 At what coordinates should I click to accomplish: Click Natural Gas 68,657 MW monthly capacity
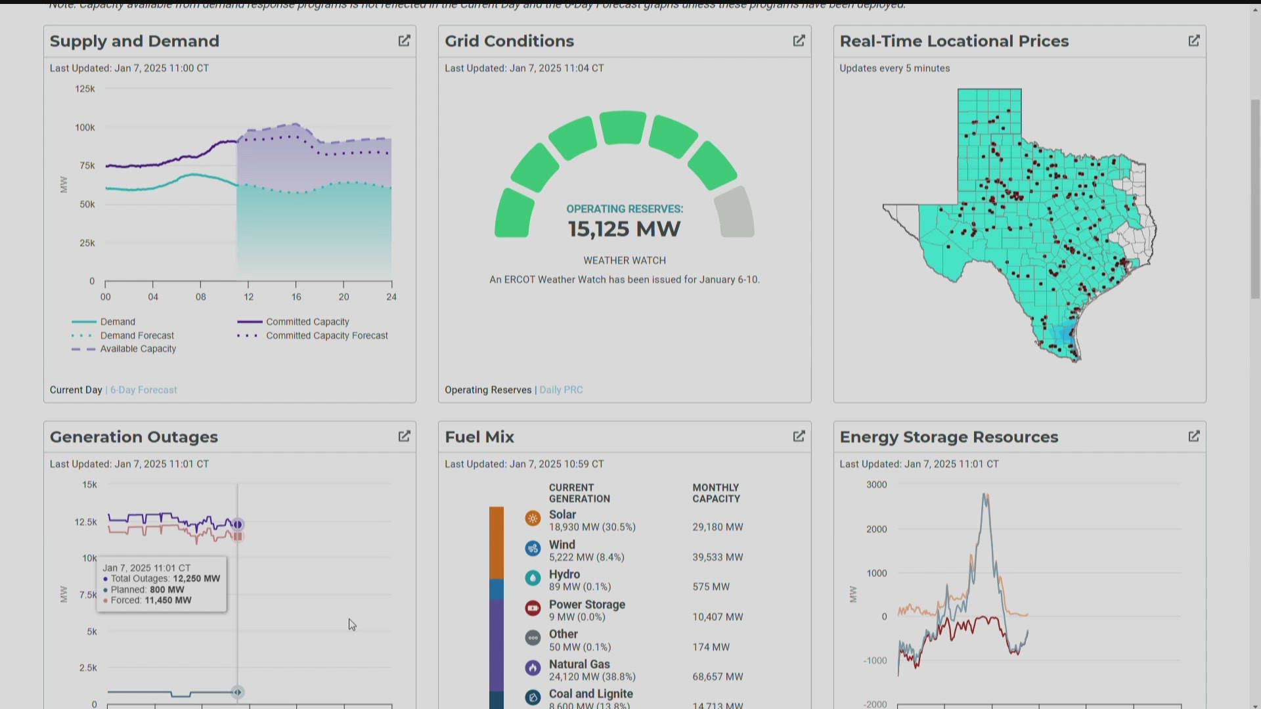click(x=718, y=677)
